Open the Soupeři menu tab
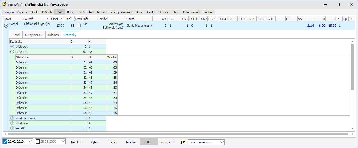The width and height of the screenshot is (358, 148). pos(9,12)
